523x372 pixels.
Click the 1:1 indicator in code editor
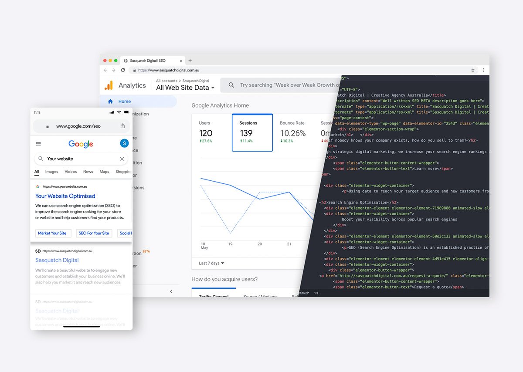point(316,293)
